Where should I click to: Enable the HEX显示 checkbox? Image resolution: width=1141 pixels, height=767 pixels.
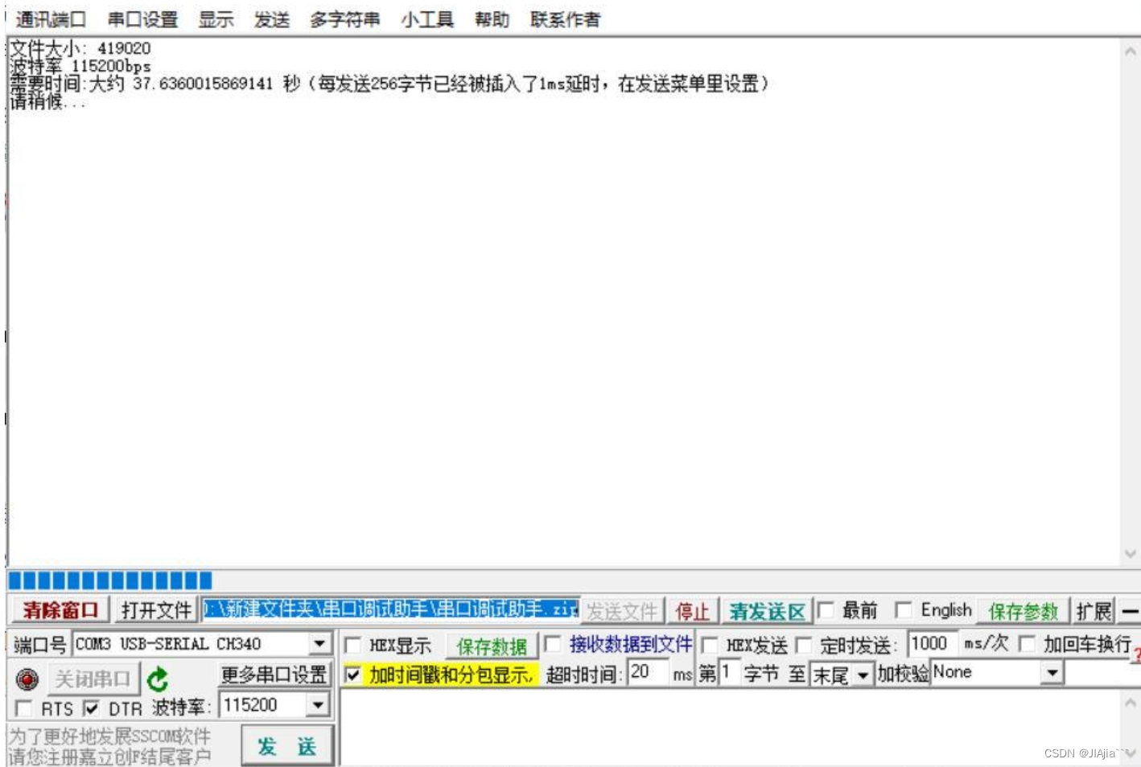(352, 645)
